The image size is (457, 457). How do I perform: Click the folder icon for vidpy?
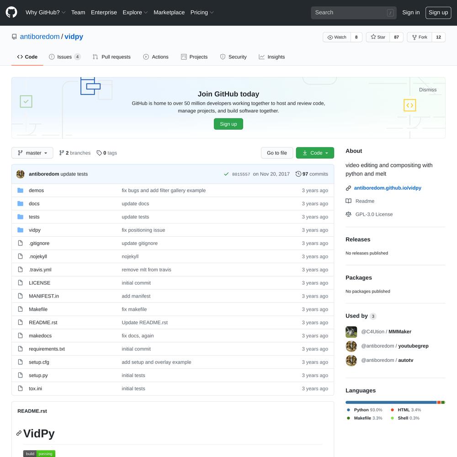coord(20,230)
